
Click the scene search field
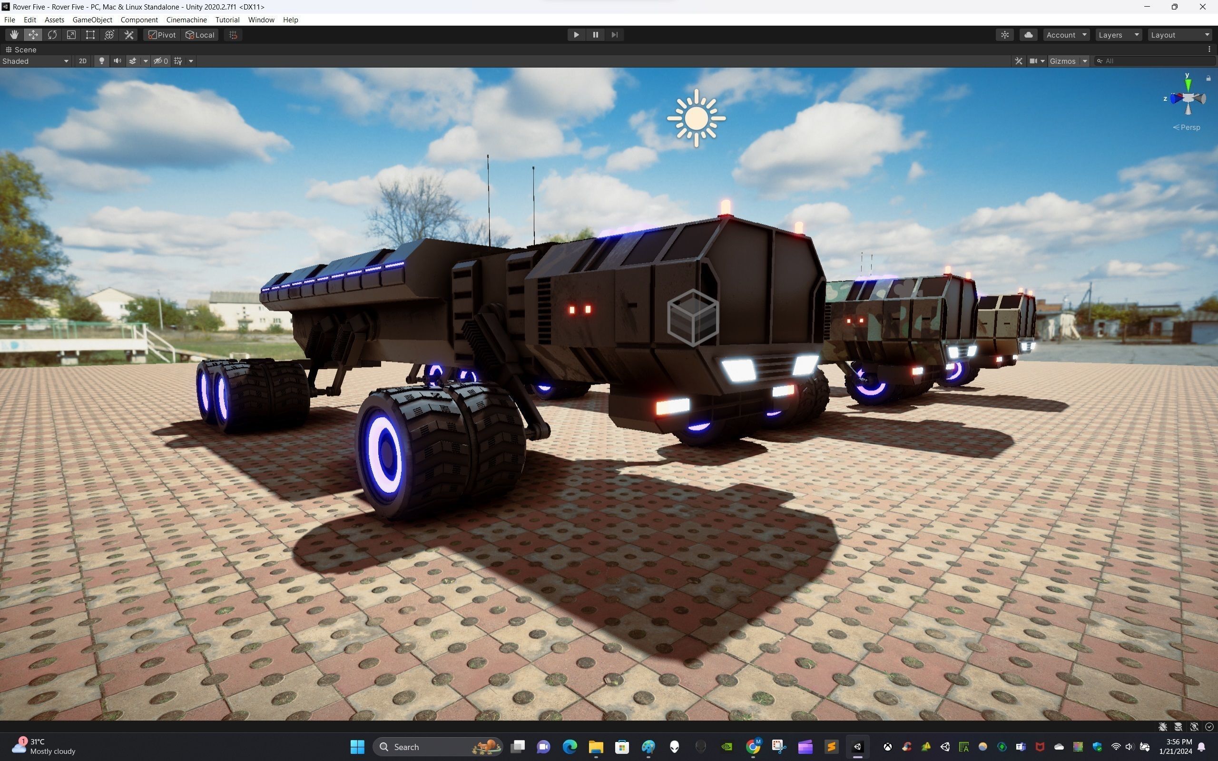click(1155, 61)
